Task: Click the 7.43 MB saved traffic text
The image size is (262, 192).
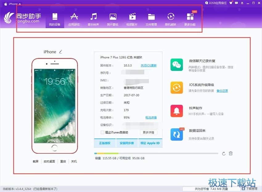Action: 211,189
